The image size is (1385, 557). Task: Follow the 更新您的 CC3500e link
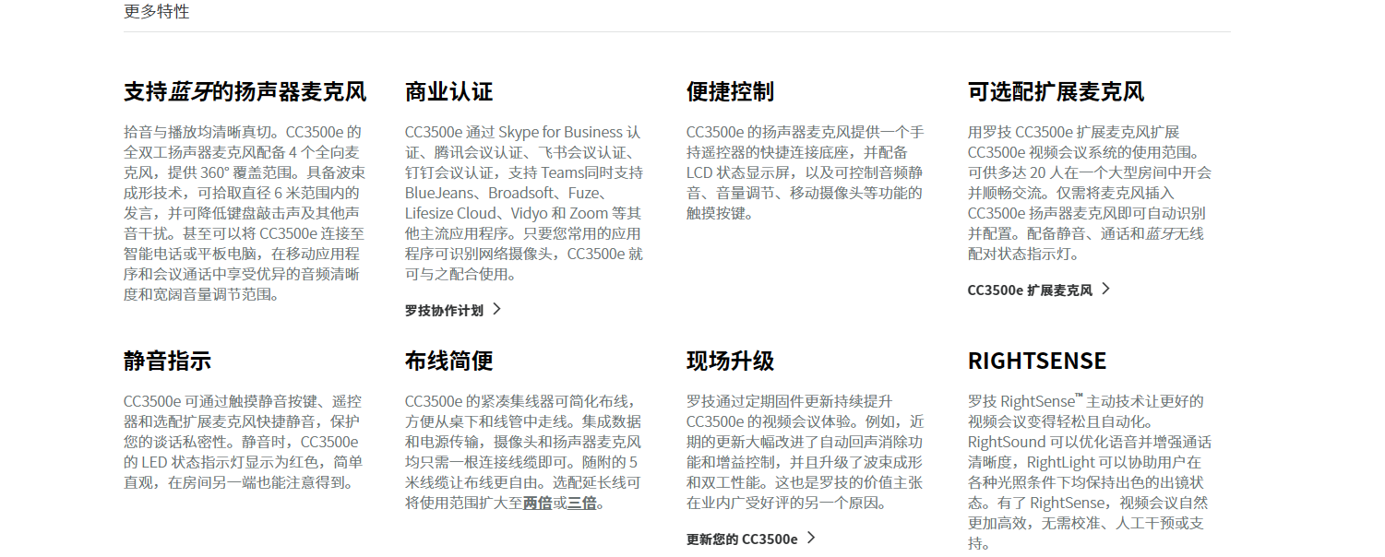[742, 539]
